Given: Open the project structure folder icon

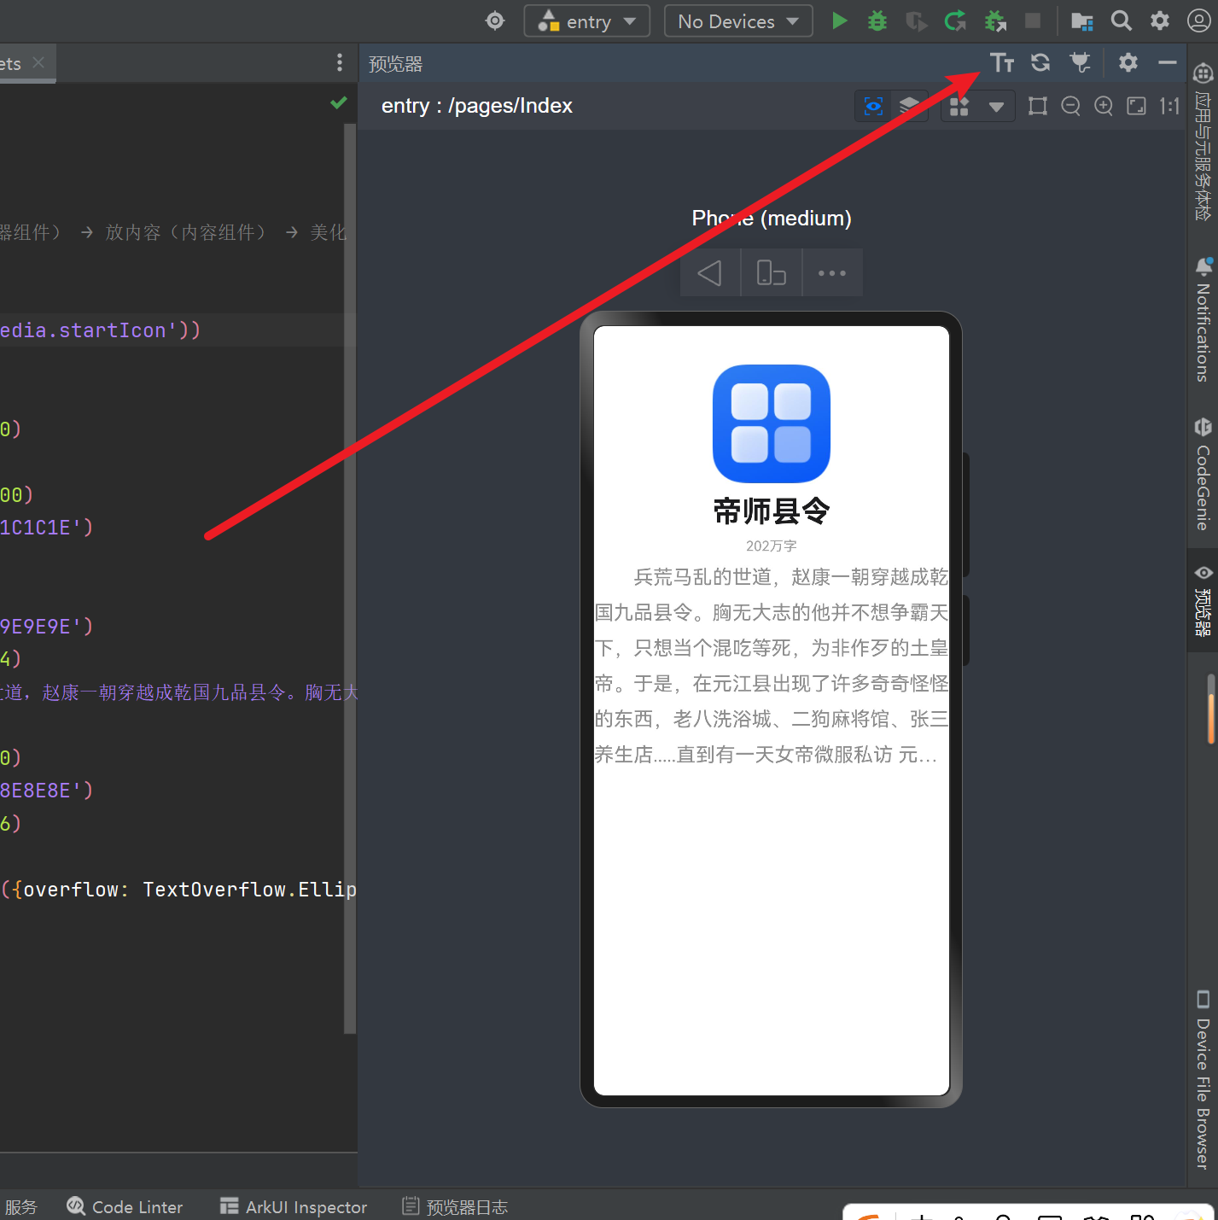Looking at the screenshot, I should tap(1082, 21).
